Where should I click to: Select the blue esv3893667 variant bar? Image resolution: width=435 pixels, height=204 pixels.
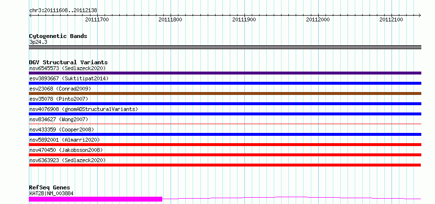point(225,83)
